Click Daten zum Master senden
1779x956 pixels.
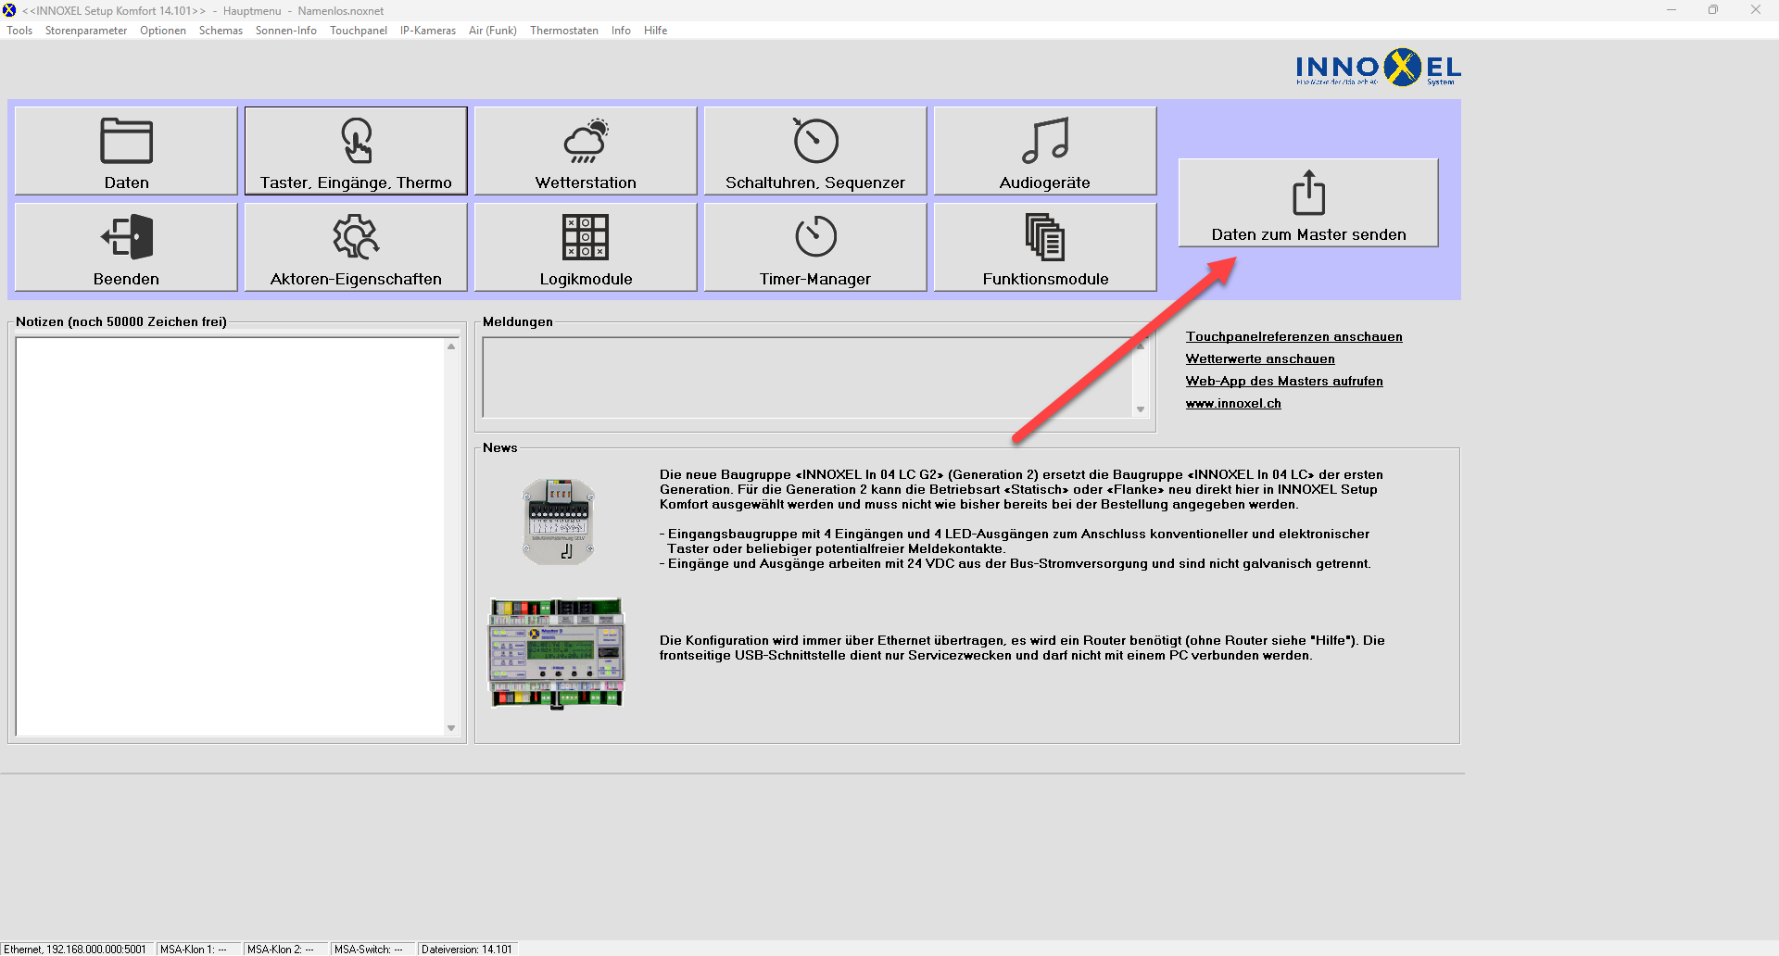coord(1308,203)
